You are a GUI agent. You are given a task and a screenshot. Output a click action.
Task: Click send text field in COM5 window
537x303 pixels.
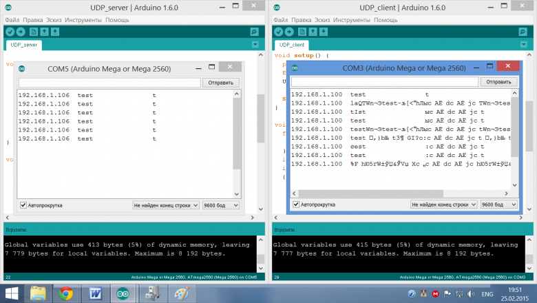[109, 83]
